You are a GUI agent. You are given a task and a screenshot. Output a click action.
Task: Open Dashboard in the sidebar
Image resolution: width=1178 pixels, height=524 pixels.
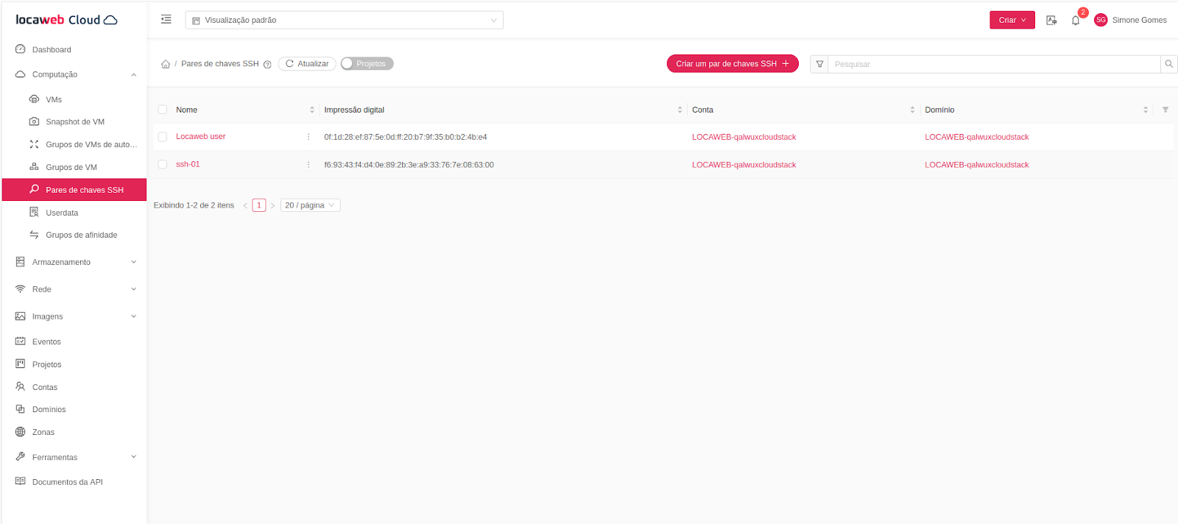click(74, 49)
